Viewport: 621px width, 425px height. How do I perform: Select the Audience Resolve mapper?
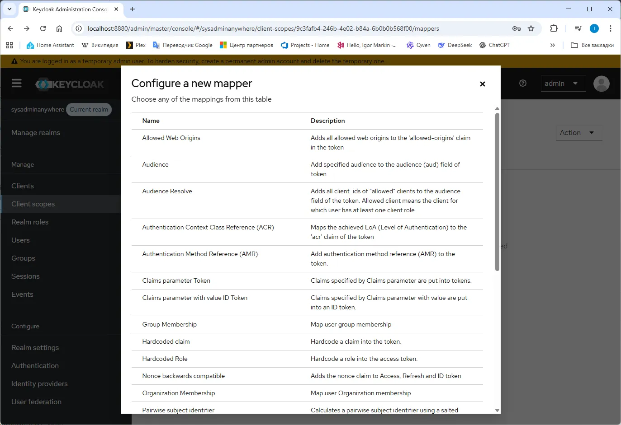[x=167, y=191]
